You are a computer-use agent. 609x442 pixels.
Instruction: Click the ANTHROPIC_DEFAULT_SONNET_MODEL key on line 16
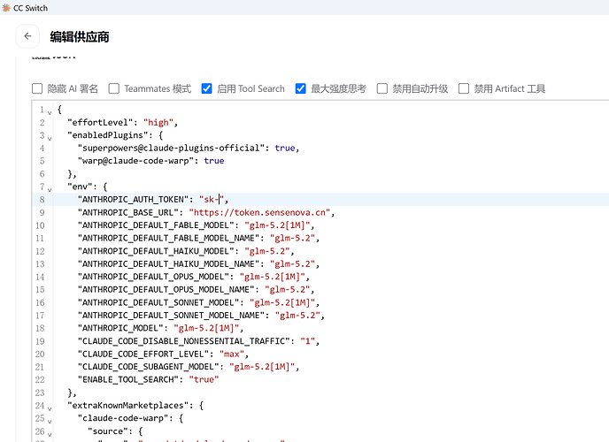click(158, 302)
